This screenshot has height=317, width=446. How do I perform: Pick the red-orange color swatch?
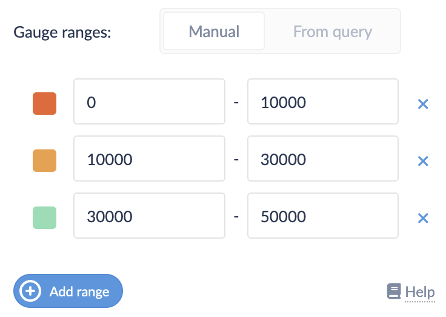44,103
